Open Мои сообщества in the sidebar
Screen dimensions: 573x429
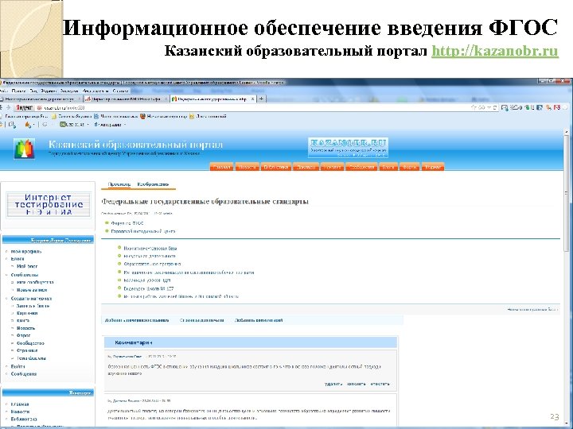[35, 282]
